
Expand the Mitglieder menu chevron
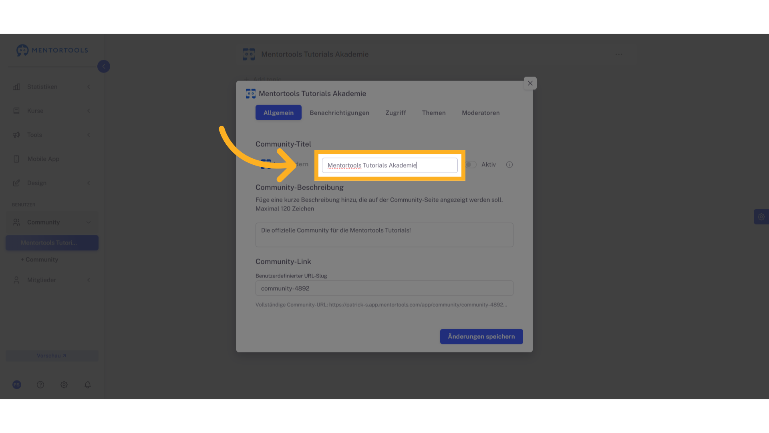click(89, 280)
